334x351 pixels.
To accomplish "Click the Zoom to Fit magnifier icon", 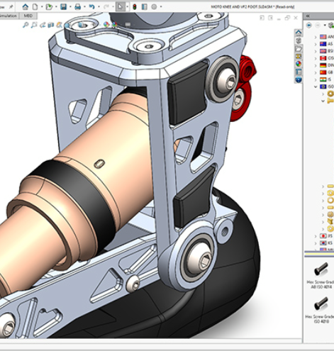I will click(x=26, y=25).
